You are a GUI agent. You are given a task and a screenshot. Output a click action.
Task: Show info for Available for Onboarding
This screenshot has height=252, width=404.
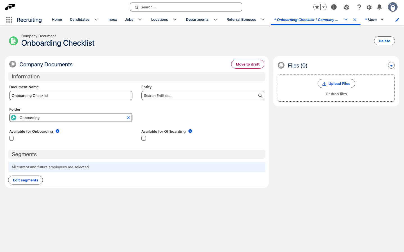tap(58, 131)
